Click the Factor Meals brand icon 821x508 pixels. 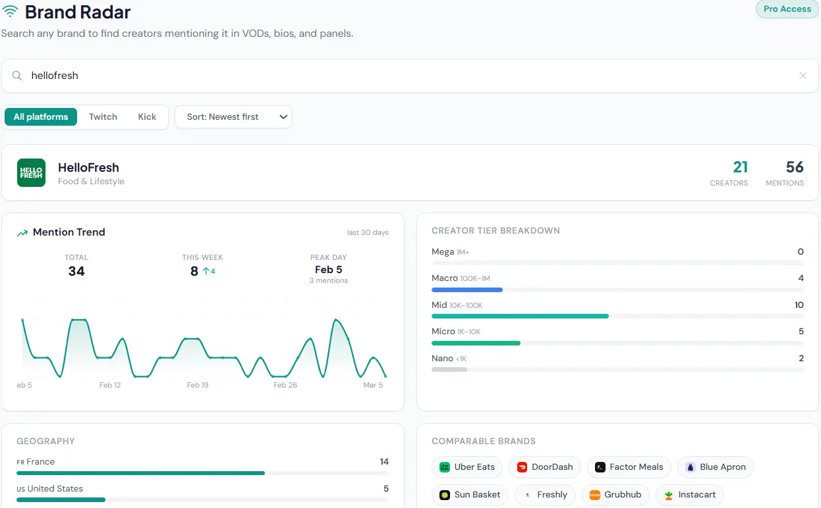(x=600, y=467)
